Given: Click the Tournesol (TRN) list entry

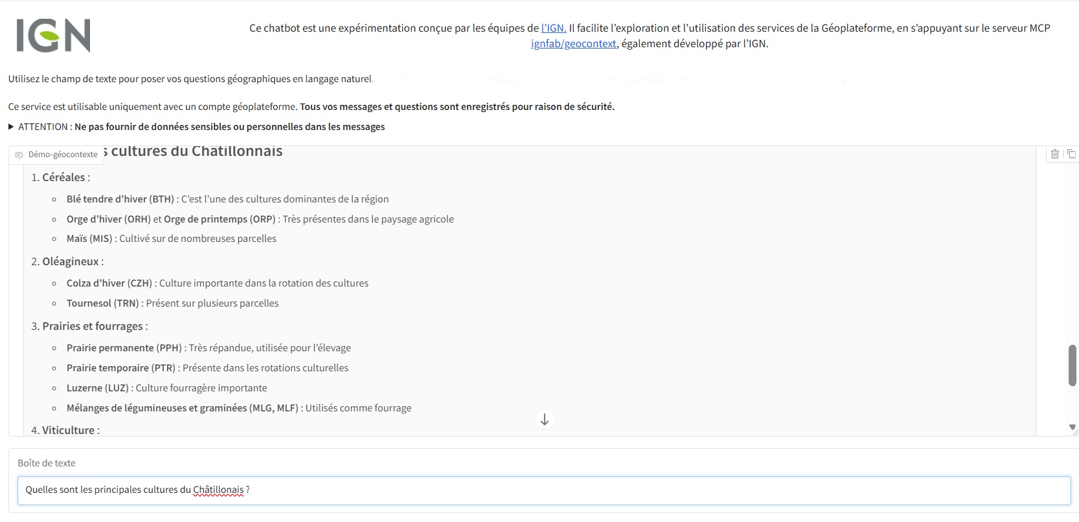Looking at the screenshot, I should (x=102, y=303).
